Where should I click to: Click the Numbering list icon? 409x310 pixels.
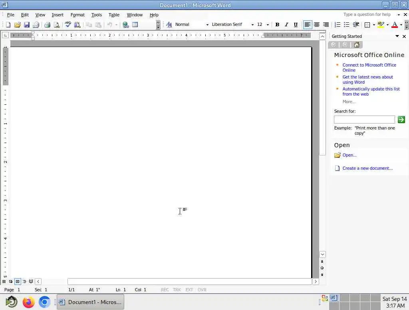point(337,24)
